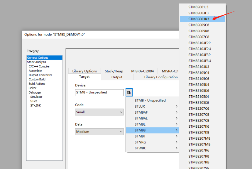Choose device STM8S005K6
This screenshot has width=252, height=169.
pyautogui.click(x=202, y=31)
